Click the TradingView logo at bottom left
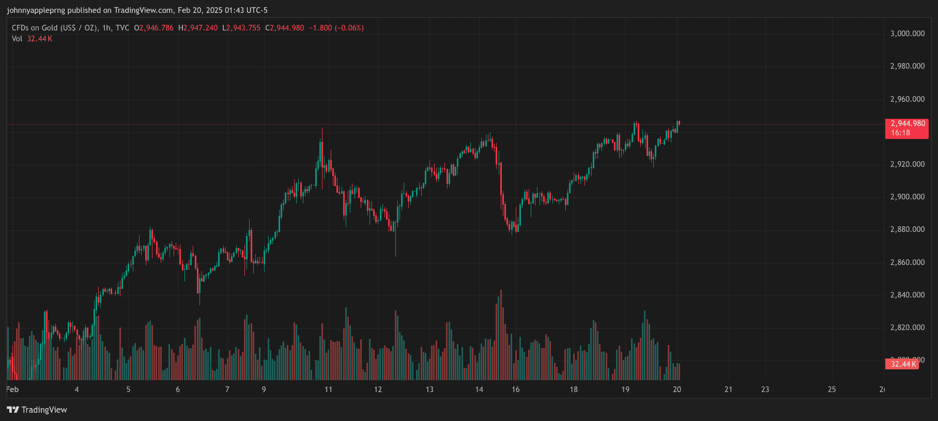Viewport: 938px width, 421px height. coord(37,410)
